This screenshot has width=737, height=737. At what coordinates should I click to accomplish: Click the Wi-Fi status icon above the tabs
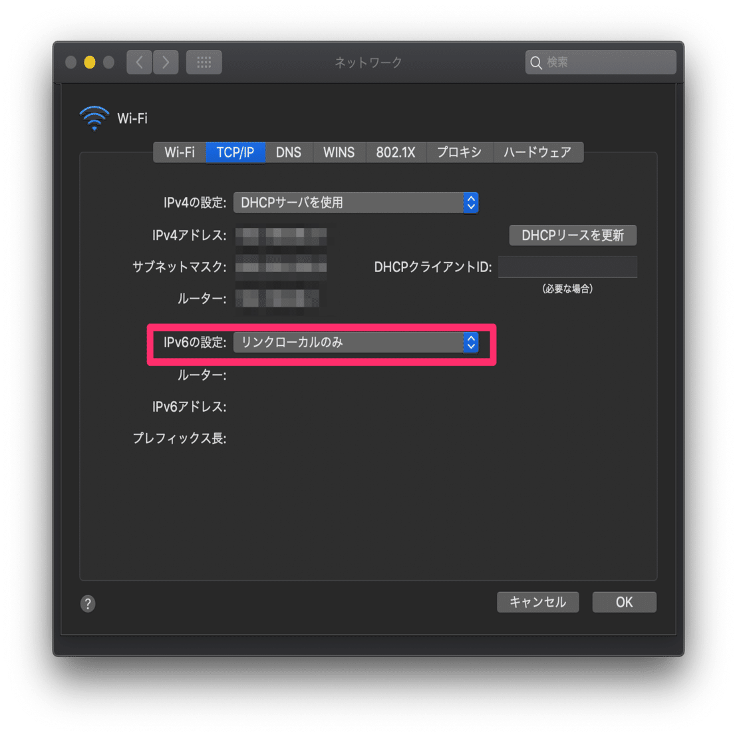pyautogui.click(x=94, y=117)
